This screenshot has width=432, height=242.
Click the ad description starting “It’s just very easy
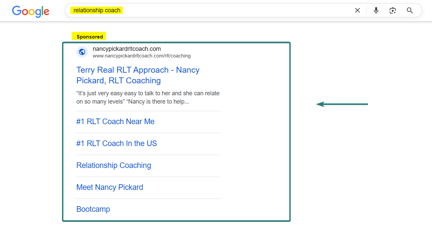[148, 98]
